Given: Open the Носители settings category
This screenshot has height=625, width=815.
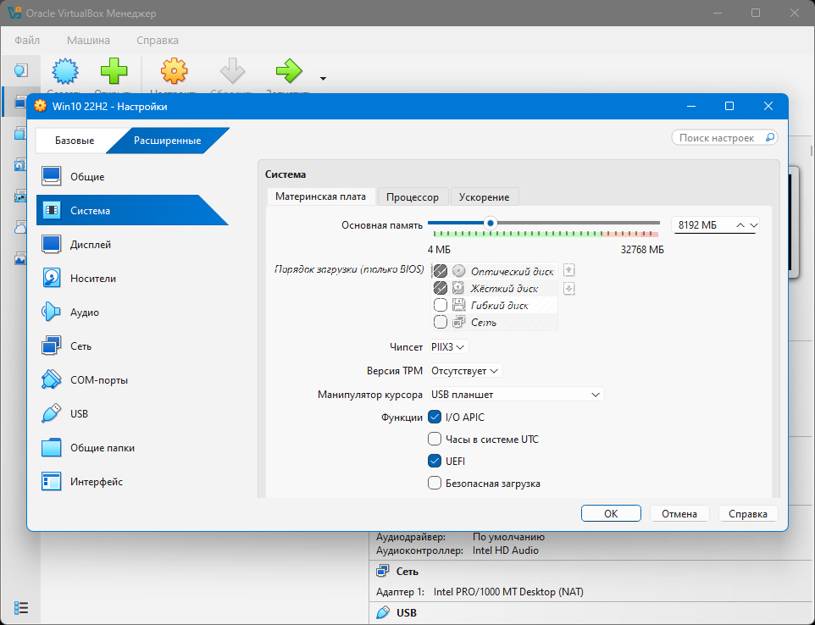Looking at the screenshot, I should pyautogui.click(x=132, y=279).
